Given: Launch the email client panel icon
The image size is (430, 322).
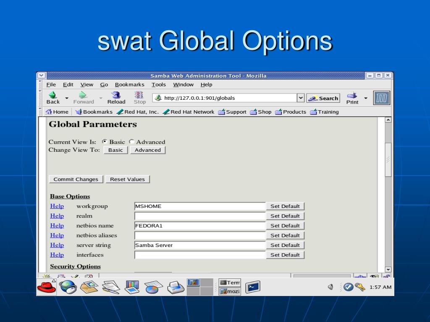Looking at the screenshot, I should (x=89, y=287).
